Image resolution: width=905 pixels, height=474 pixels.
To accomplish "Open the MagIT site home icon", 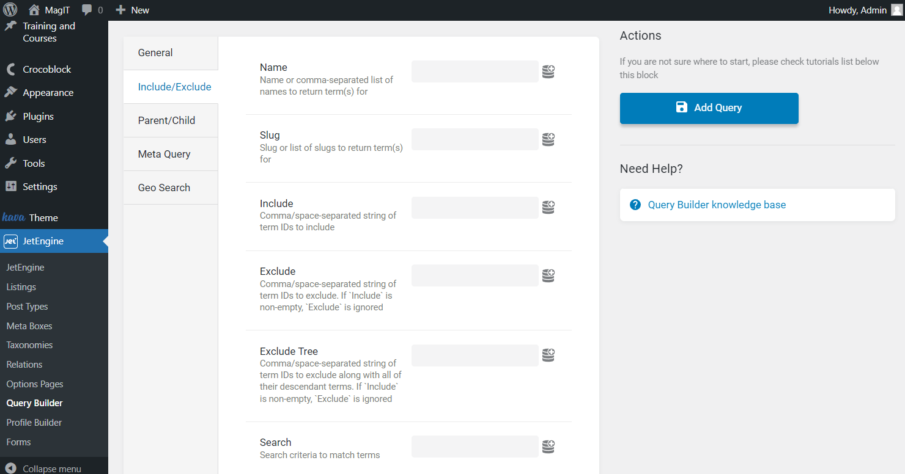I will point(34,10).
